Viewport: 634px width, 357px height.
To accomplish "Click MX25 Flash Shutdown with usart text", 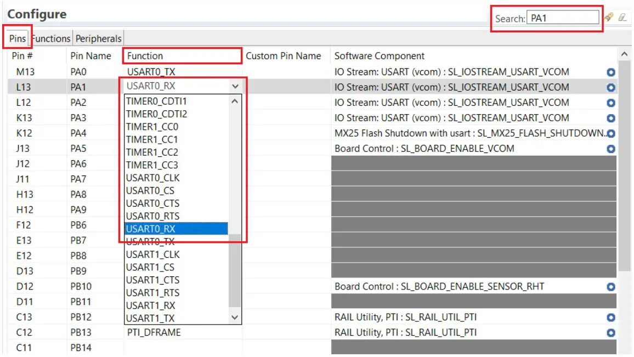I will click(469, 133).
